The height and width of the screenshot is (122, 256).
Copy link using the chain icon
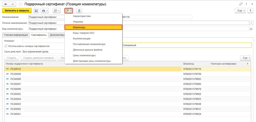[241, 4]
